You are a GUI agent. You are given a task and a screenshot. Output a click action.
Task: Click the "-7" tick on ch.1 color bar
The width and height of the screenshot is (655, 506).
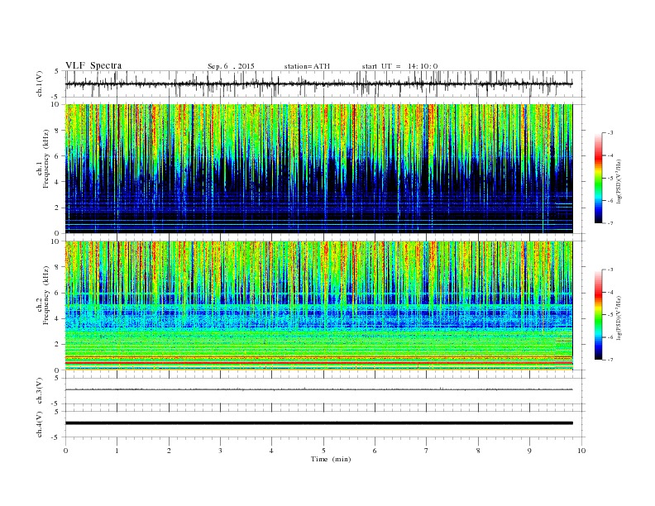click(610, 223)
